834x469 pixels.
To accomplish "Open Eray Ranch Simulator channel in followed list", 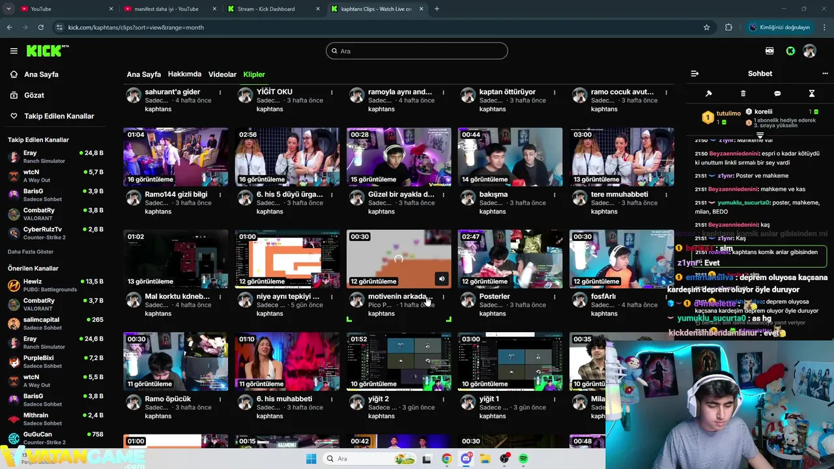I will coord(55,157).
